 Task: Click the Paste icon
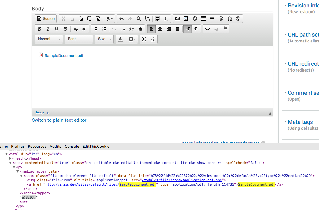[81, 19]
